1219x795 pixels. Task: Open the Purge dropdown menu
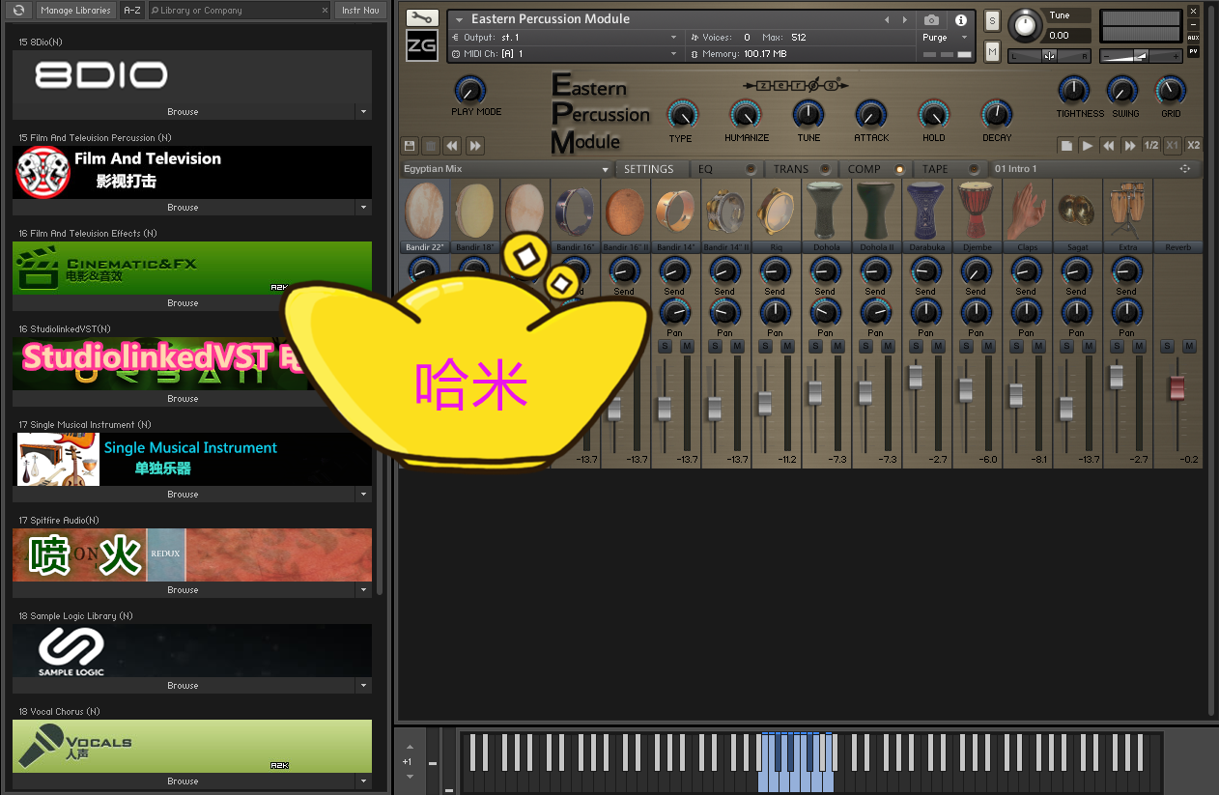click(x=945, y=38)
